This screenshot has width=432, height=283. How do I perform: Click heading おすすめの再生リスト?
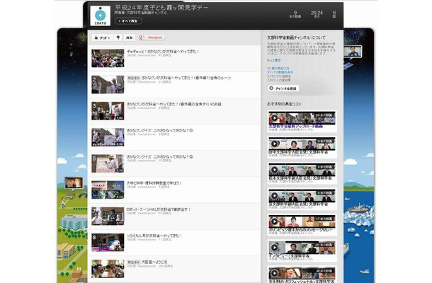[x=284, y=104]
